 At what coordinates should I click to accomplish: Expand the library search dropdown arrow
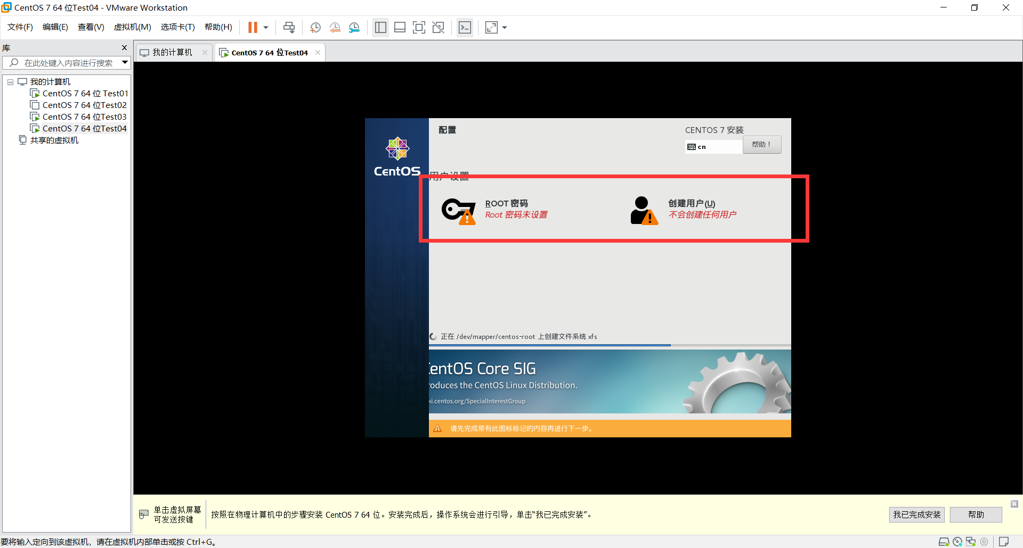point(125,63)
